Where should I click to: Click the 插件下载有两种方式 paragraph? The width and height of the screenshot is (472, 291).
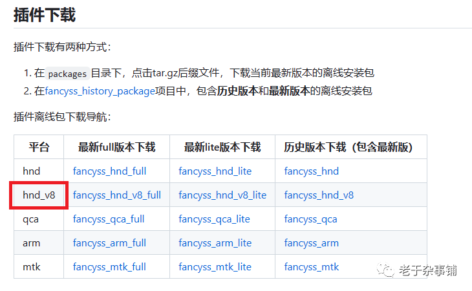[x=62, y=47]
